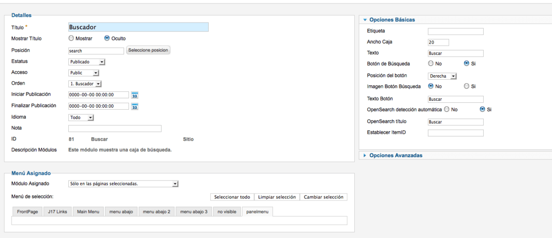
Task: Open the Acceso Public dropdown
Action: [x=84, y=73]
